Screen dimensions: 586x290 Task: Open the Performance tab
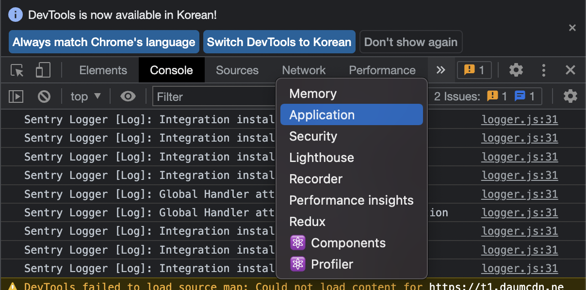coord(382,70)
